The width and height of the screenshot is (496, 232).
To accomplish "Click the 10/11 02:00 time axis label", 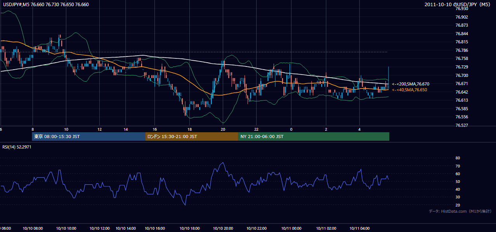I will click(x=326, y=229).
